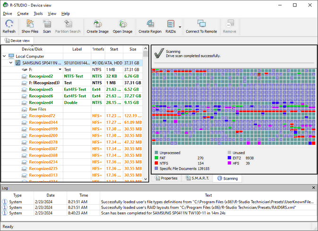Click the Create Region icon

click(150, 24)
